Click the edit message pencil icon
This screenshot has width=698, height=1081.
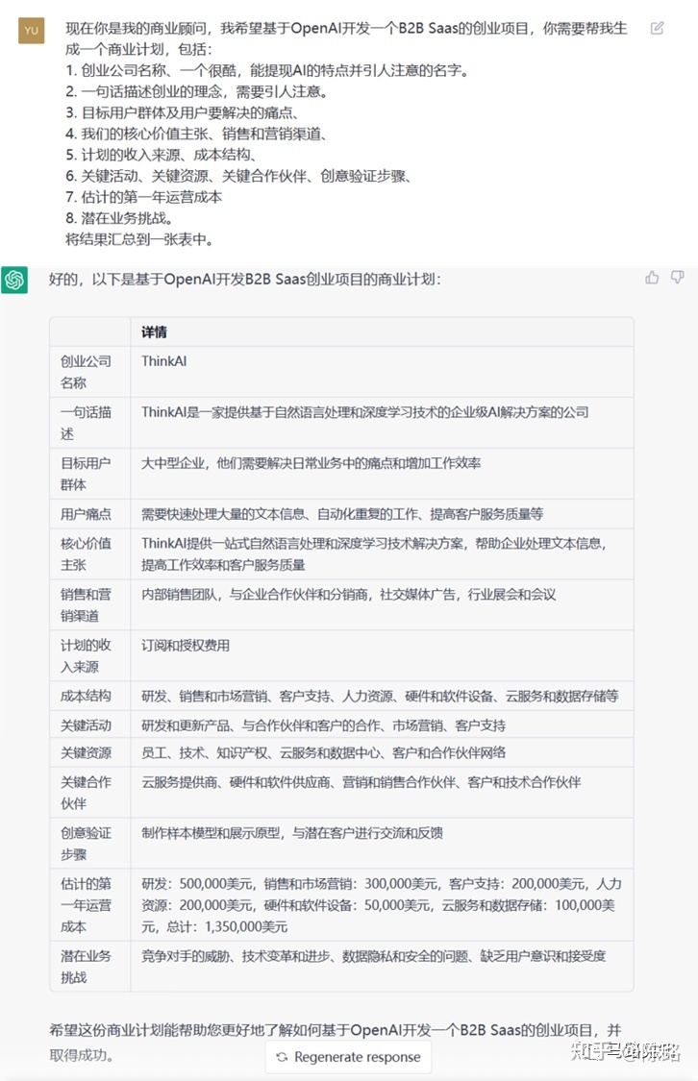click(657, 28)
